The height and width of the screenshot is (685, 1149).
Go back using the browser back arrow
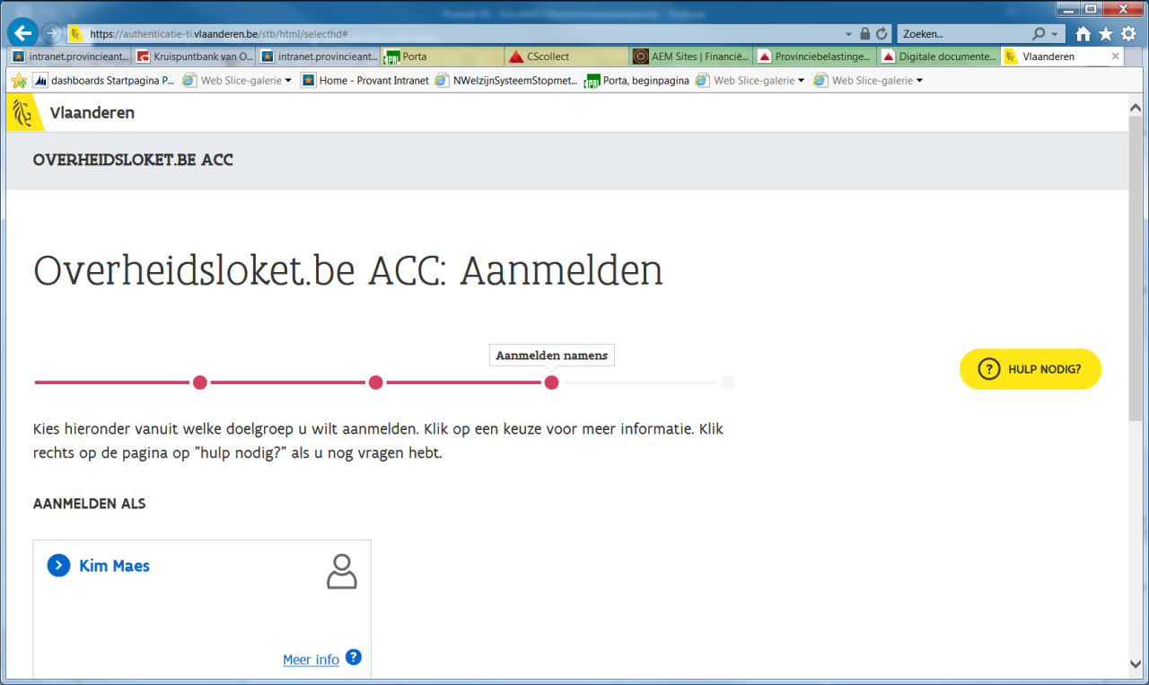pos(22,33)
